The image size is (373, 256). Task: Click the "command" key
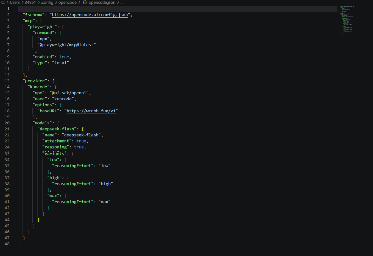(43, 33)
